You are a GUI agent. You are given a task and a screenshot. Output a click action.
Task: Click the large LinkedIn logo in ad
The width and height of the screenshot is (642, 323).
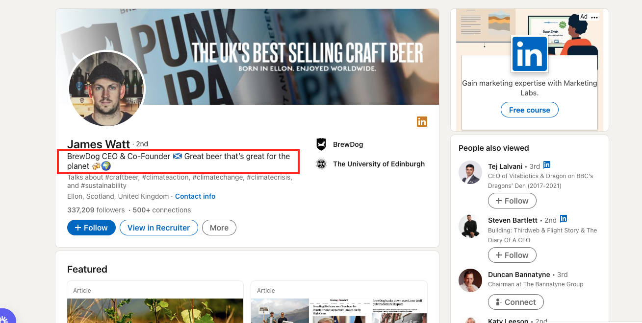(x=530, y=54)
